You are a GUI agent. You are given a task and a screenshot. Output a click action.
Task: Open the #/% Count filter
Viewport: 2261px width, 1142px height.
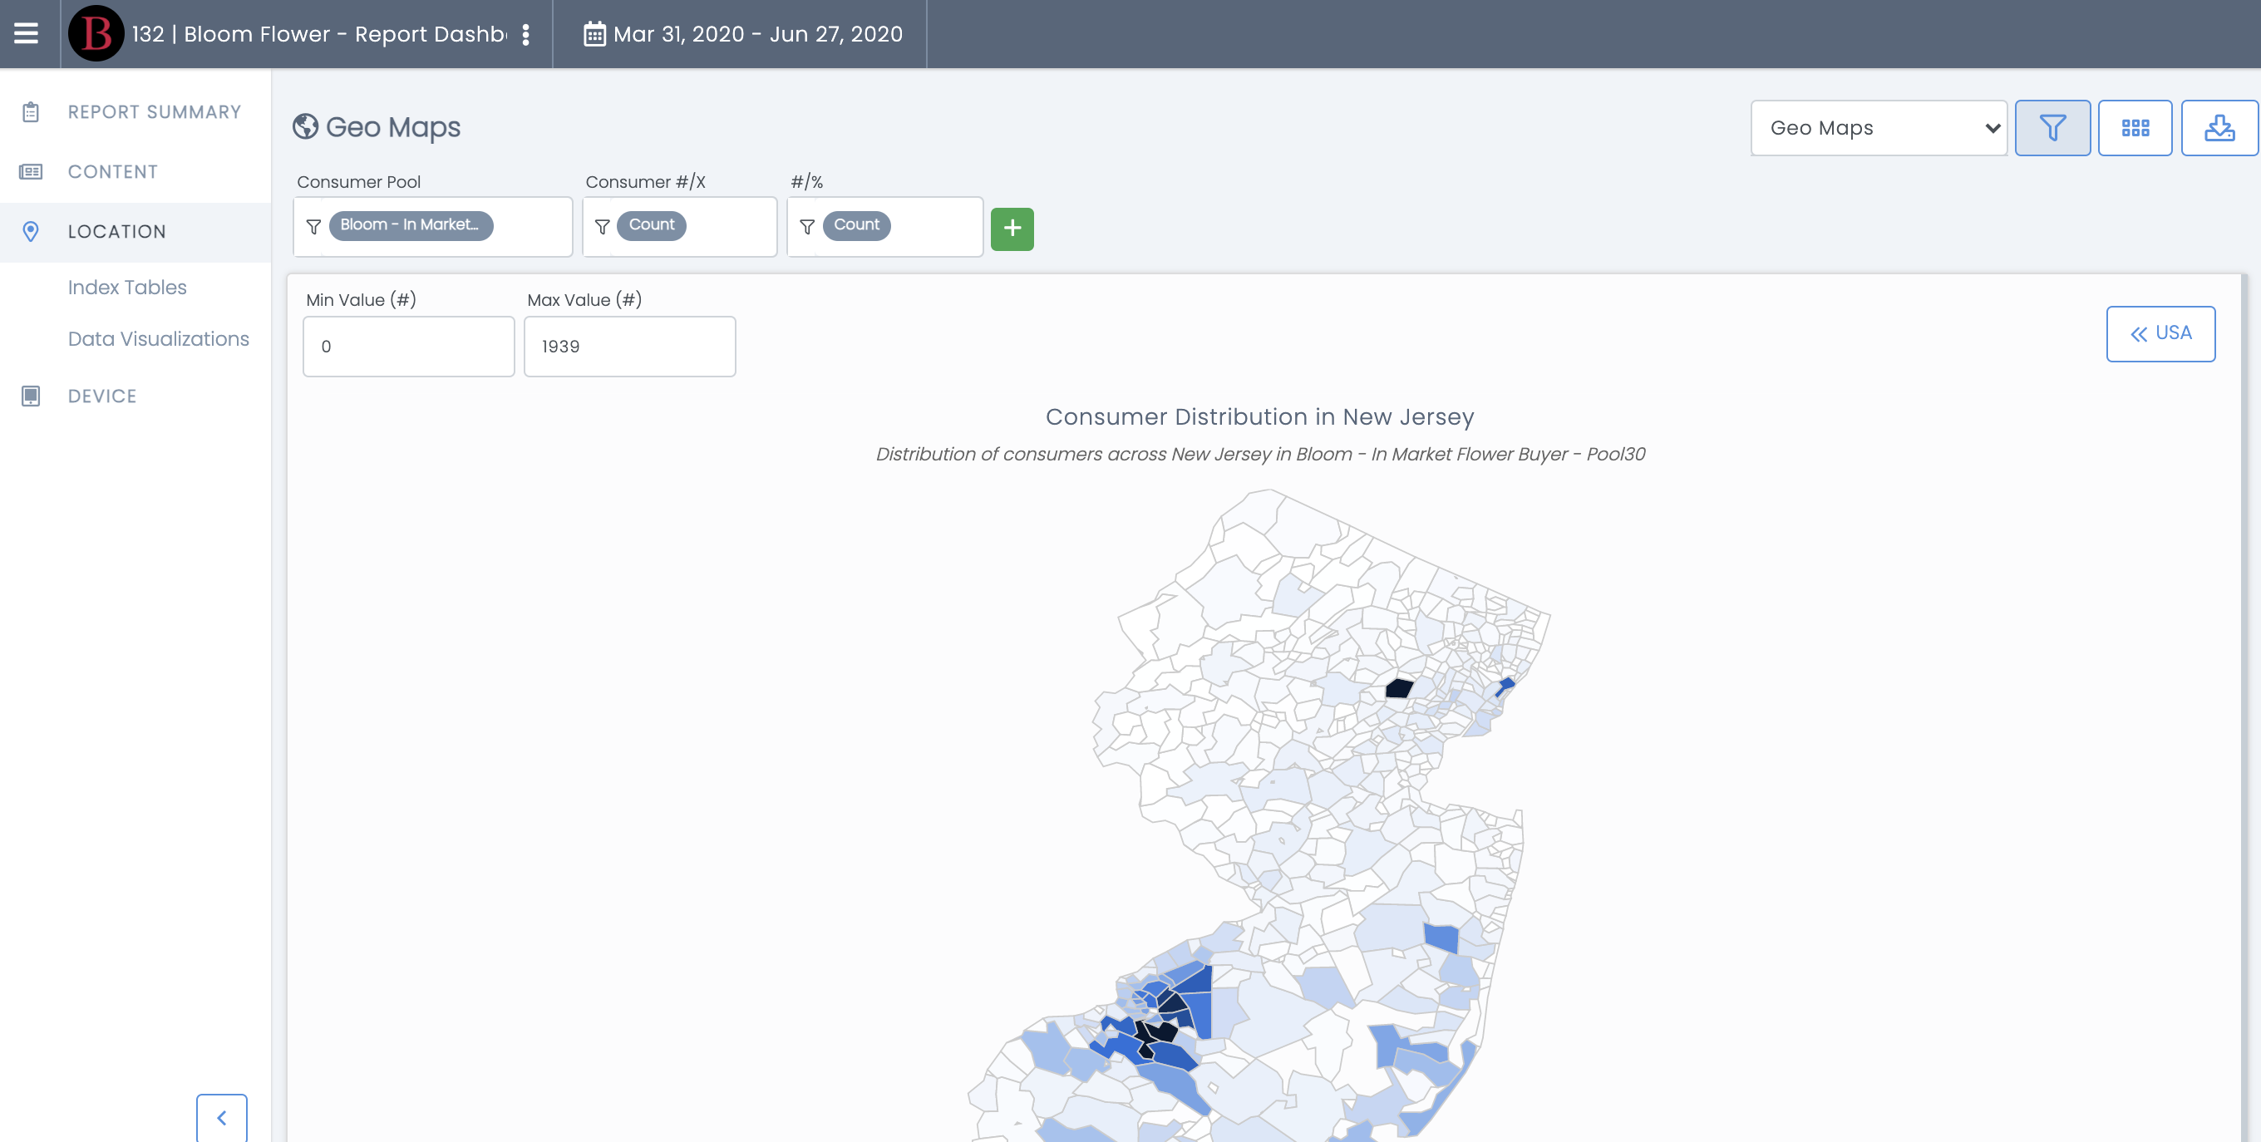point(884,225)
